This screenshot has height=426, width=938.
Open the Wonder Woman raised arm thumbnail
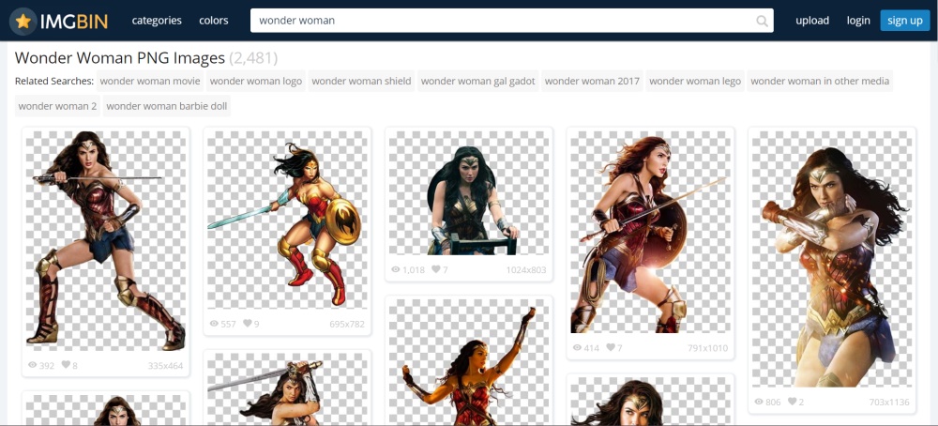[x=469, y=362]
